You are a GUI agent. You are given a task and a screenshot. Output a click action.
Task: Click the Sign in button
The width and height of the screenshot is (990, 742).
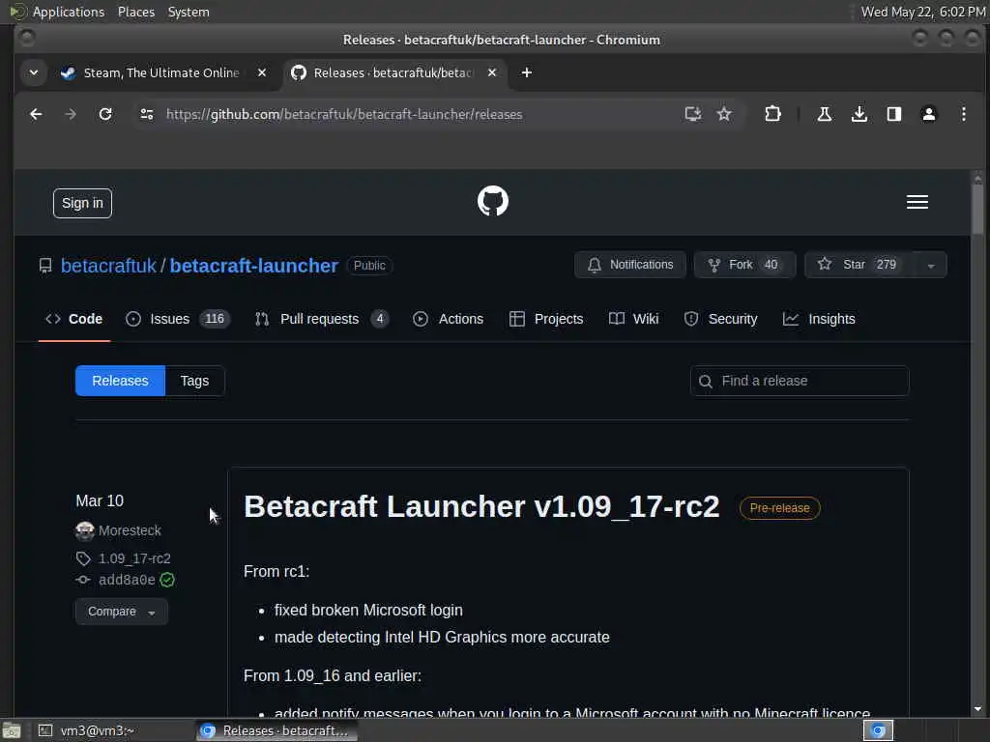[x=82, y=203]
